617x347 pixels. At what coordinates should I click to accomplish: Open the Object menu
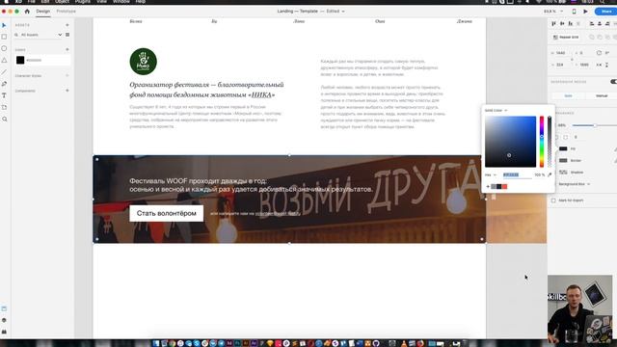coord(62,2)
